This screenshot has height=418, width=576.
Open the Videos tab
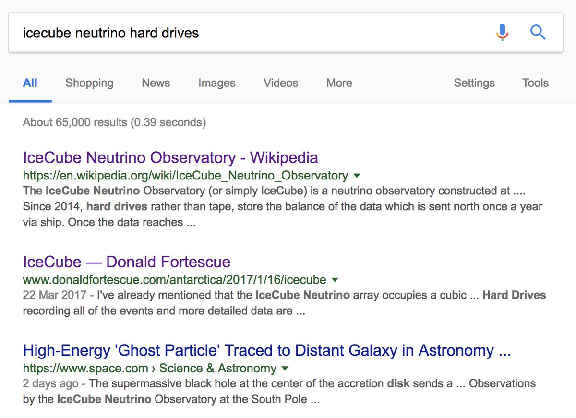point(281,83)
